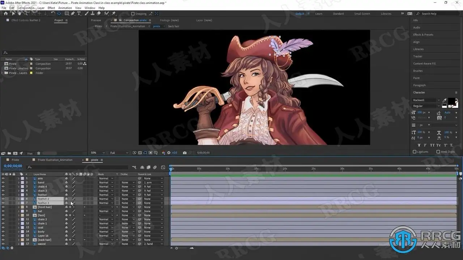Hide the feather 2 layer
Viewport: 463px width, 260px height.
coord(3,199)
